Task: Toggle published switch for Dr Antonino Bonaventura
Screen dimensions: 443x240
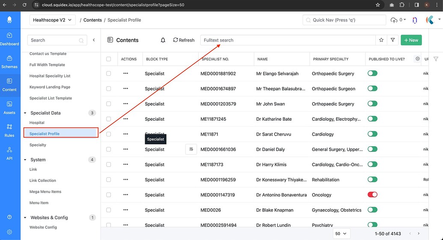Action: point(372,195)
